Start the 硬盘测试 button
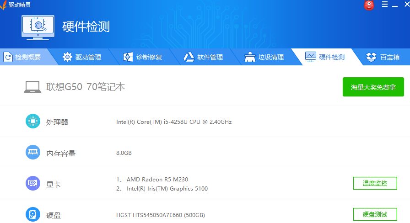This screenshot has width=410, height=223. coord(375,214)
